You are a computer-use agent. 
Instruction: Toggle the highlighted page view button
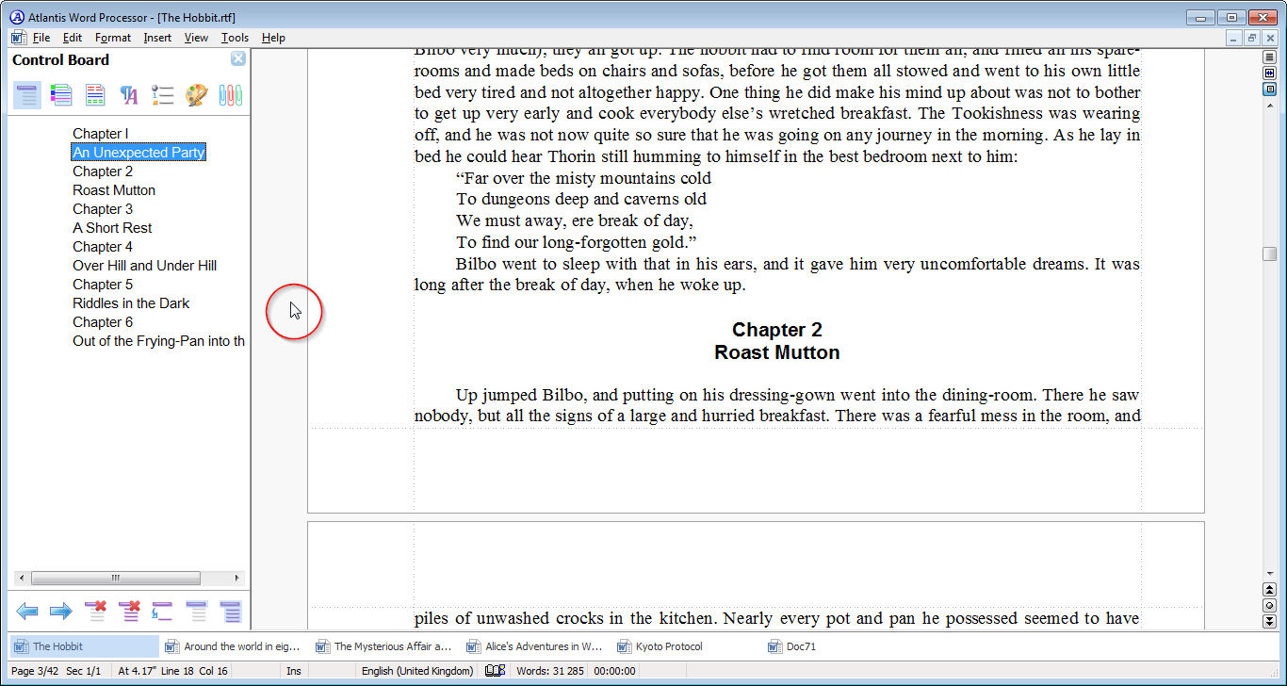(x=1269, y=90)
